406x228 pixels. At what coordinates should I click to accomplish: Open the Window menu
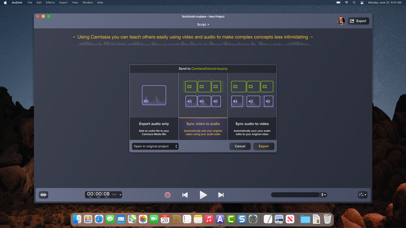click(87, 2)
